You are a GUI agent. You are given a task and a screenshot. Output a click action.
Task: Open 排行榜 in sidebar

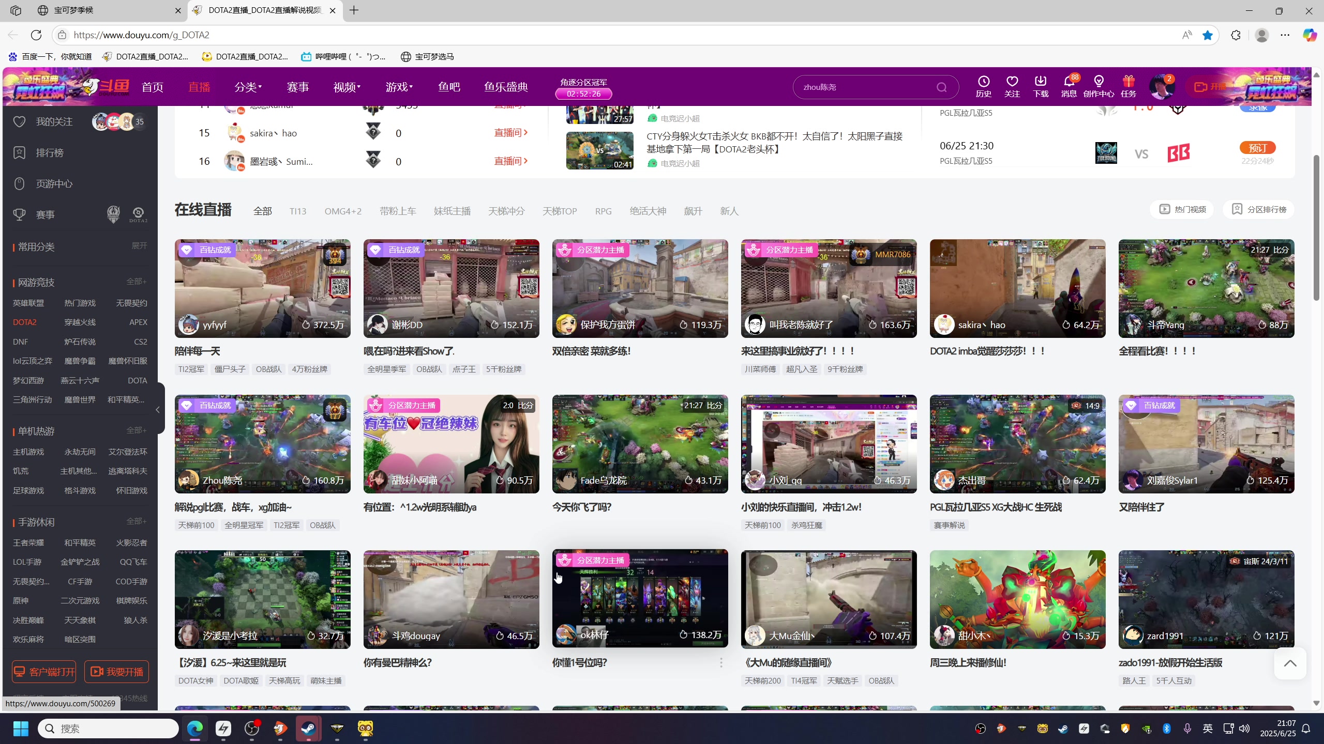coord(50,153)
